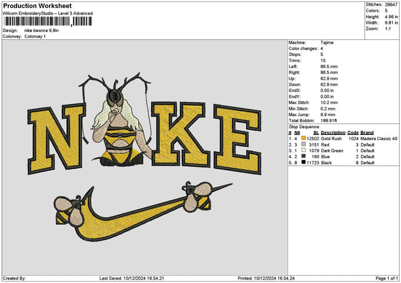401x283 pixels.
Task: Click stitch count 1079 in Dark Green row
Action: 314,151
